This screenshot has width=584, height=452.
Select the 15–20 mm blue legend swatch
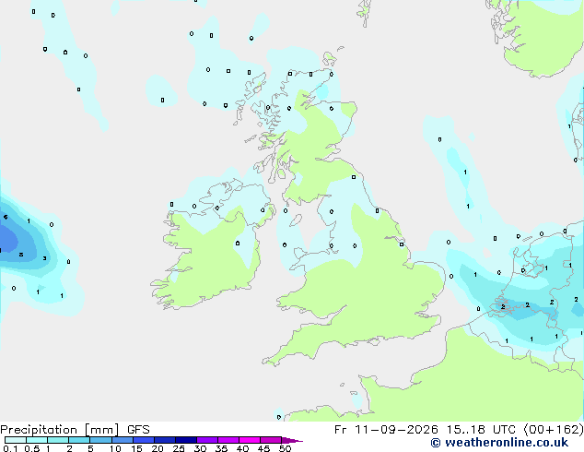click(x=144, y=440)
